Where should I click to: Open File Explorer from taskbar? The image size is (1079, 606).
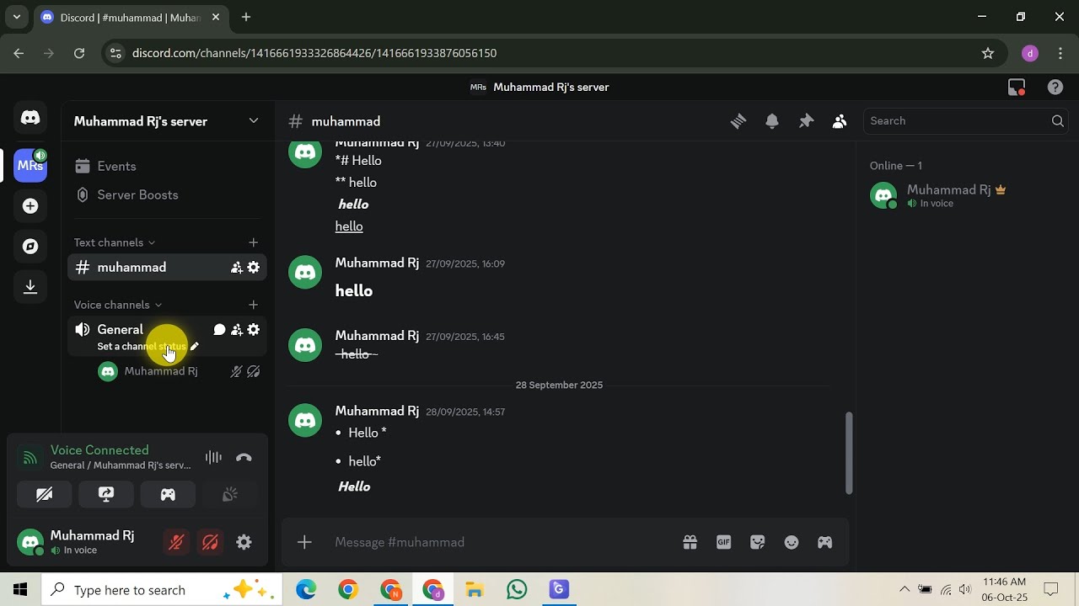[475, 590]
